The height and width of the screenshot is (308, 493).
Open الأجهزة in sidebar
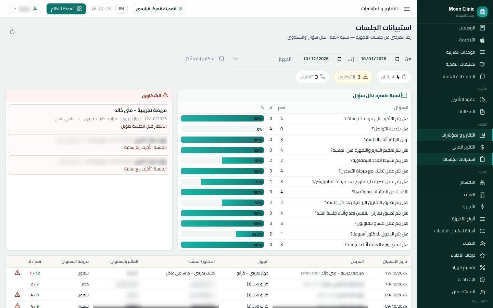(455, 207)
